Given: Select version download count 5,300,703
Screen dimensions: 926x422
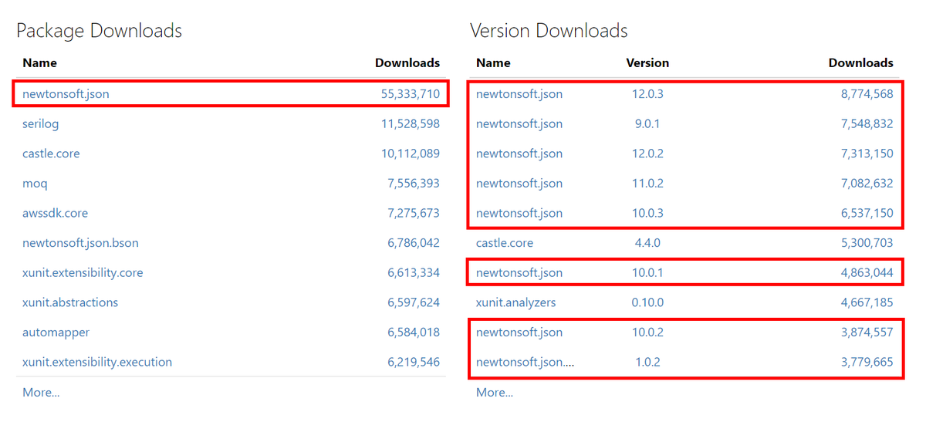Looking at the screenshot, I should (x=867, y=243).
